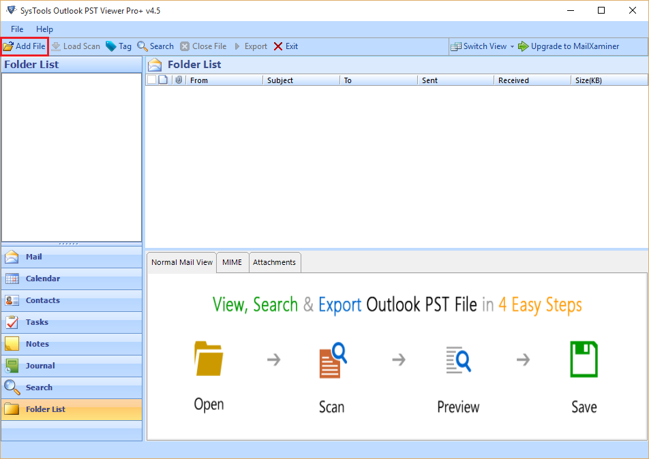649x459 pixels.
Task: Click the Open folder step icon
Action: (x=209, y=358)
